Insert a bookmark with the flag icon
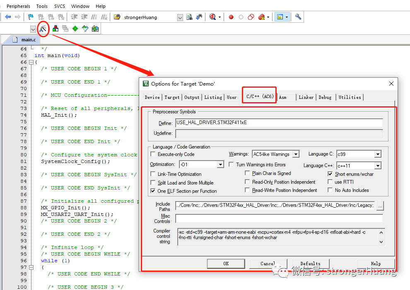This screenshot has width=410, height=290. (31, 17)
